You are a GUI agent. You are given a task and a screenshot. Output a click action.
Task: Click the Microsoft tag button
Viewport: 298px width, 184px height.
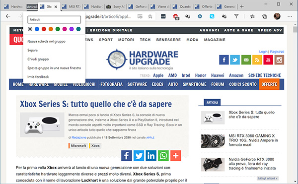click(x=78, y=146)
